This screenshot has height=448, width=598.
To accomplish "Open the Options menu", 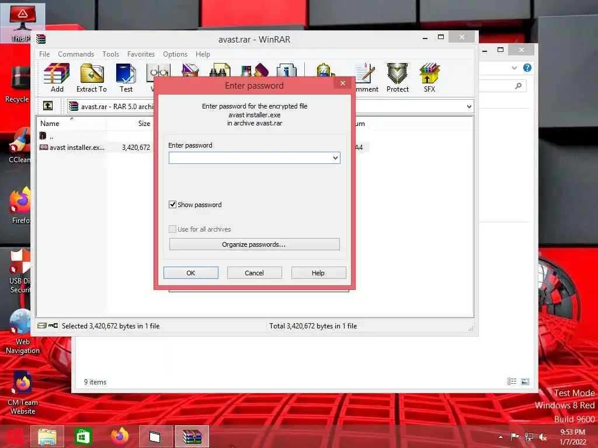I will (175, 54).
